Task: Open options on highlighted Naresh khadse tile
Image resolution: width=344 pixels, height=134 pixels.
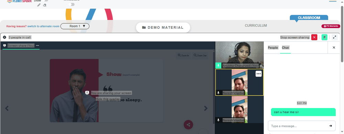Action: click(259, 74)
